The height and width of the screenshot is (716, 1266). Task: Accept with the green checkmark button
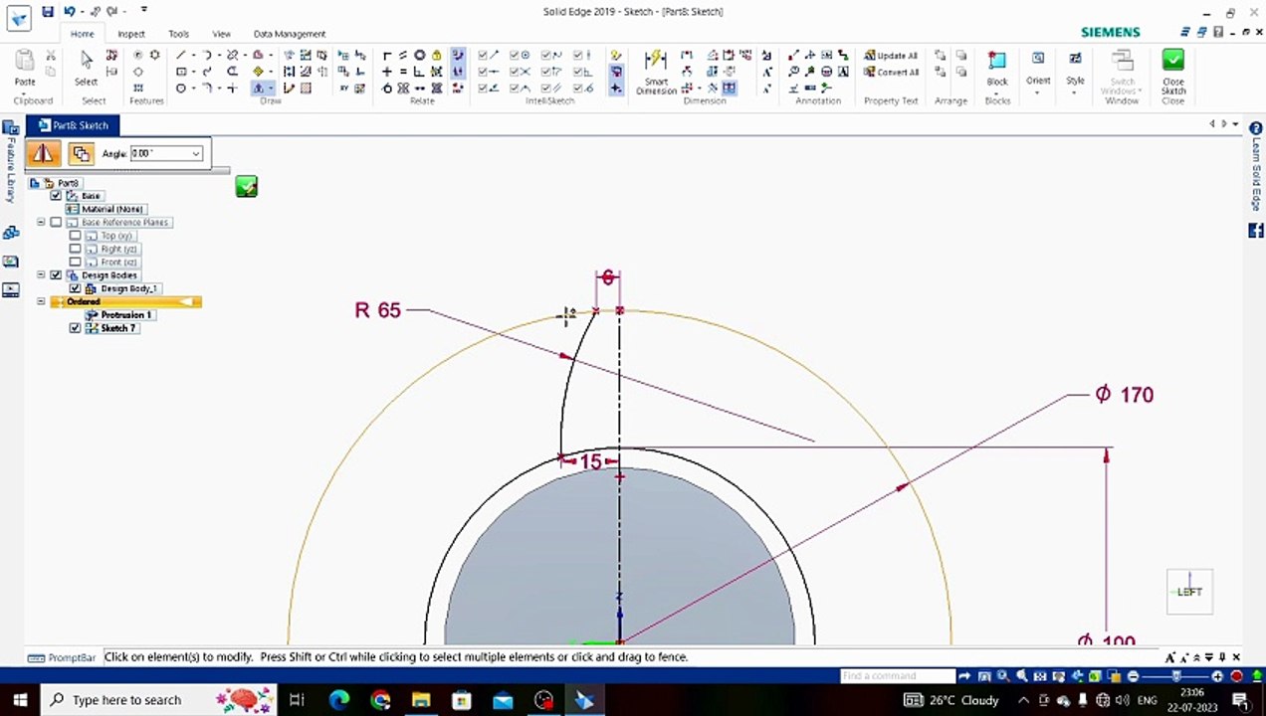pos(246,186)
